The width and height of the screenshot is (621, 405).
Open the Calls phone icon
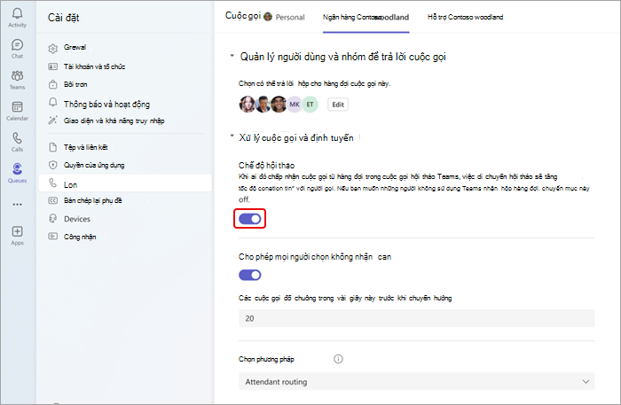[x=17, y=138]
